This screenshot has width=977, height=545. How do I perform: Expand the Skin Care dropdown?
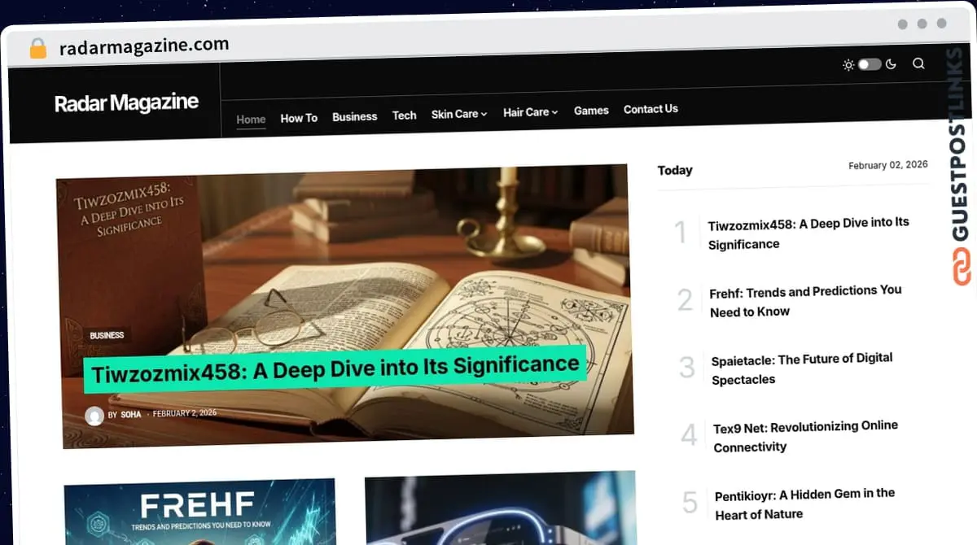click(458, 114)
